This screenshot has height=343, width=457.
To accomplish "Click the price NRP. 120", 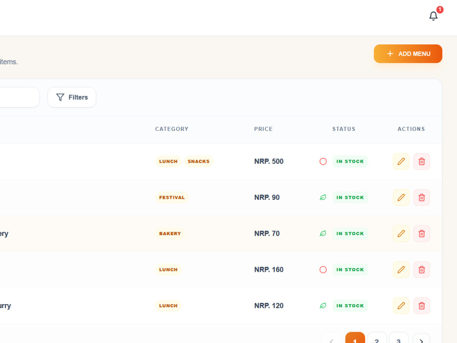I will 269,305.
